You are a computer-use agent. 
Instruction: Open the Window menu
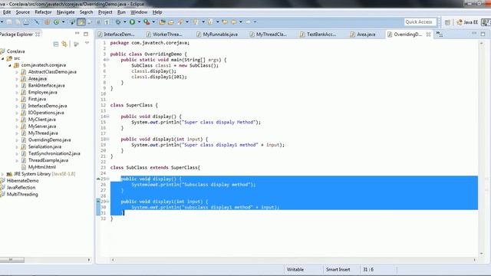click(x=139, y=12)
